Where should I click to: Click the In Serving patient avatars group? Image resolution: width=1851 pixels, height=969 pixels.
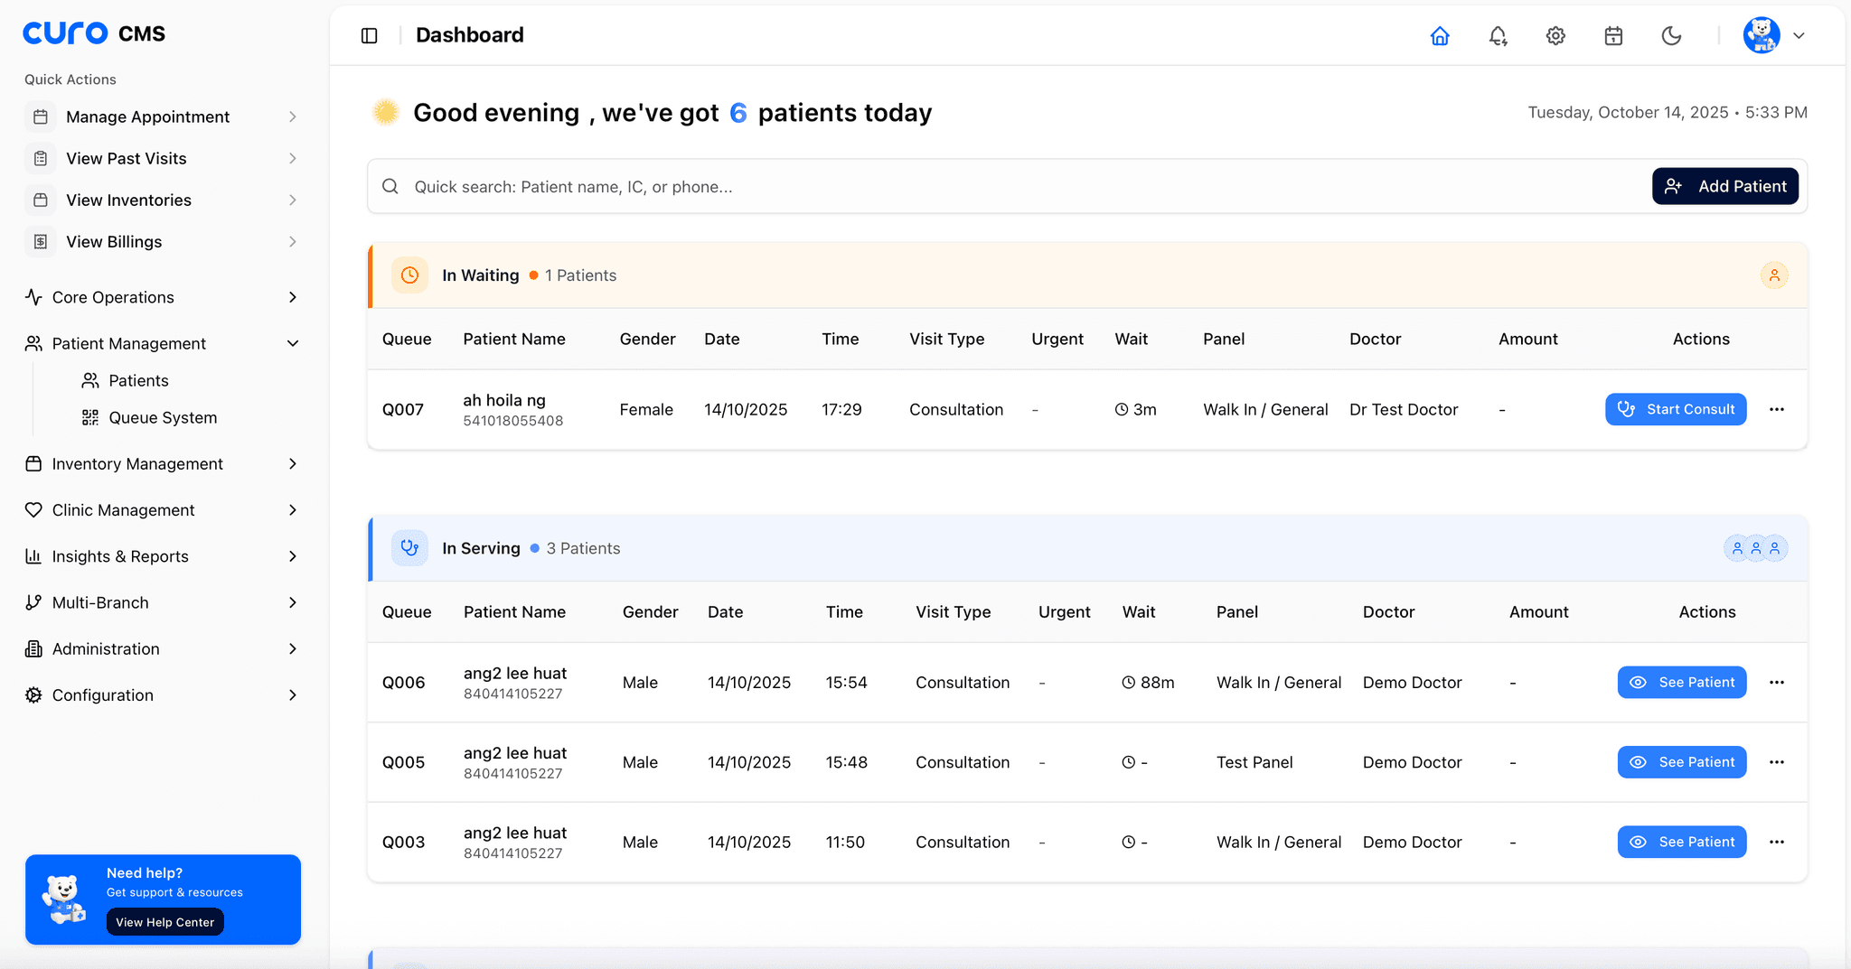[x=1755, y=548]
